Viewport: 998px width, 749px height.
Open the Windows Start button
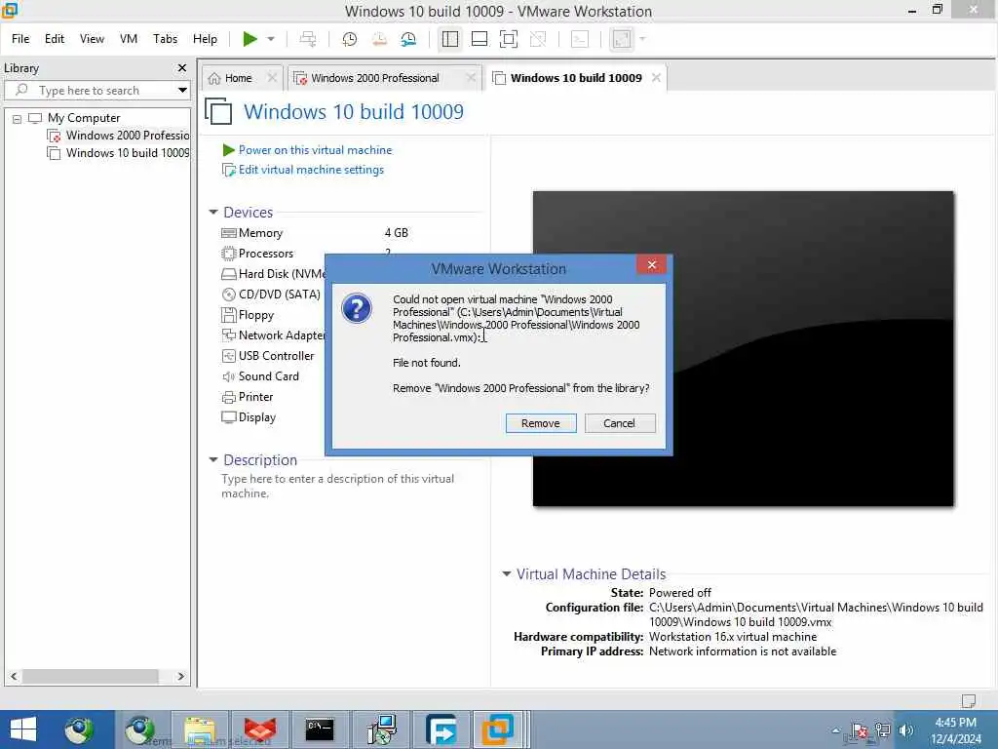click(x=23, y=729)
